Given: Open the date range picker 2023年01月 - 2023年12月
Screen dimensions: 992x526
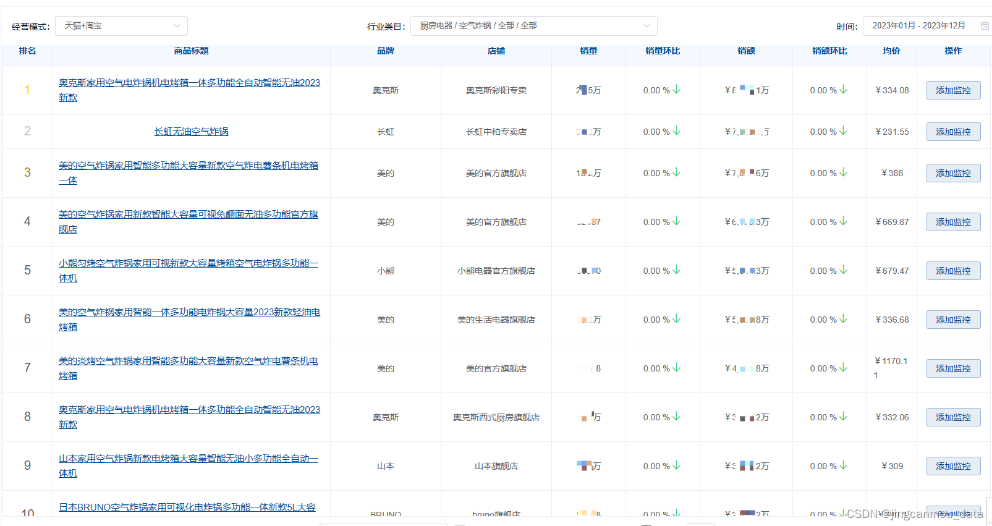Looking at the screenshot, I should 927,26.
